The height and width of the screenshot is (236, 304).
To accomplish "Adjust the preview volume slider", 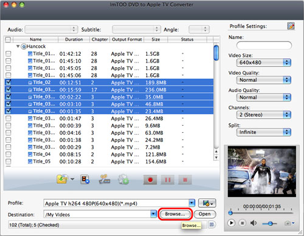I will pyautogui.click(x=270, y=223).
